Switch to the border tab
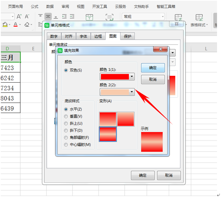223x198 pixels. (x=98, y=36)
